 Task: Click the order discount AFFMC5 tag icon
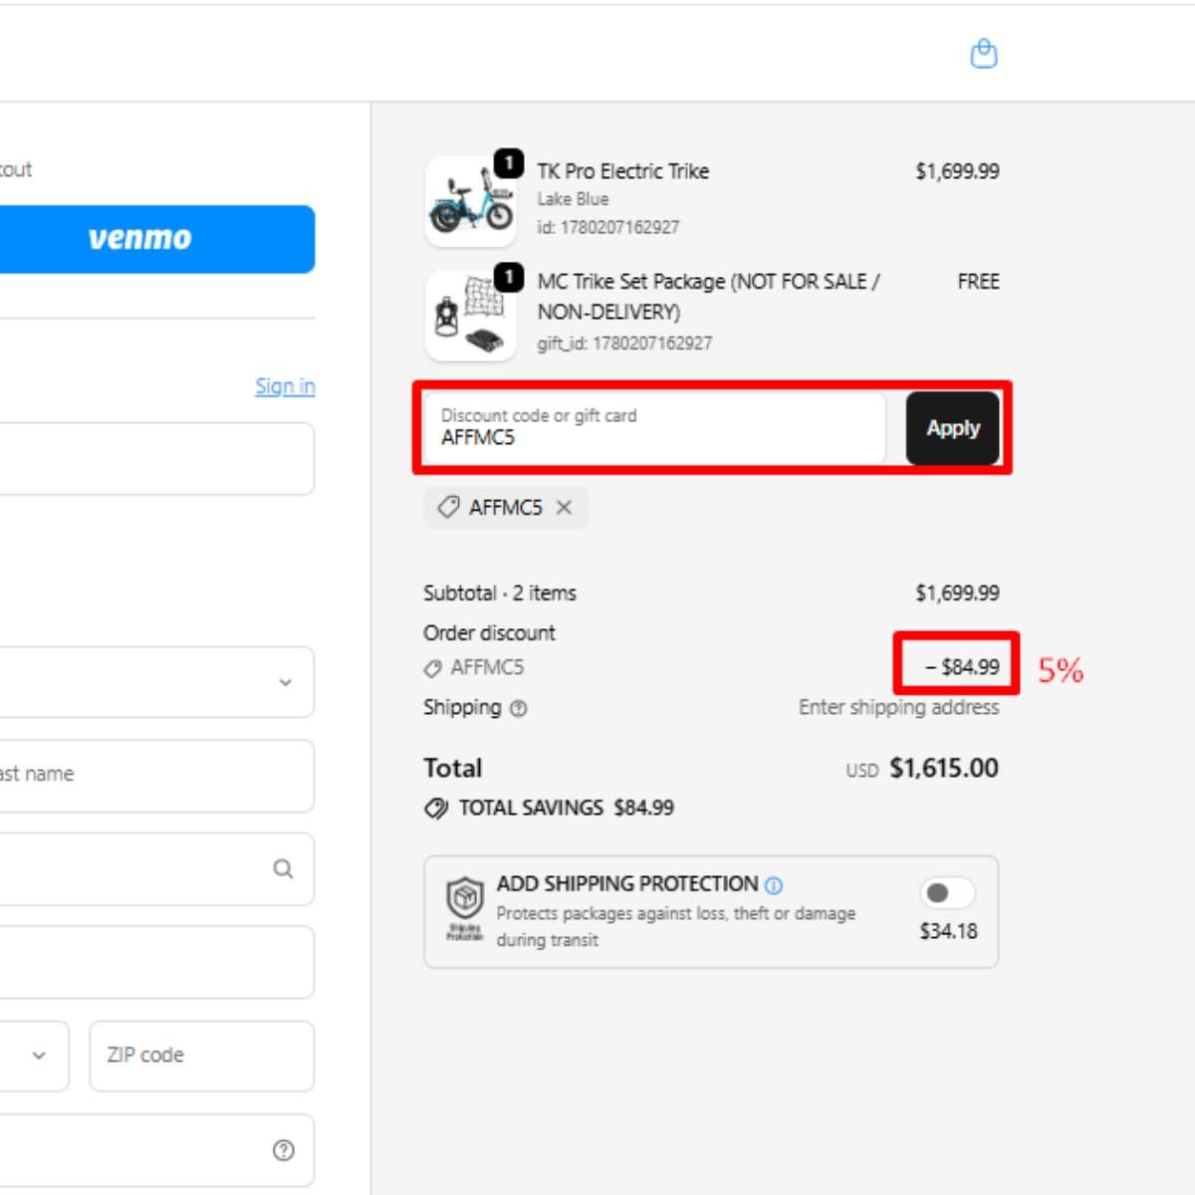[432, 668]
